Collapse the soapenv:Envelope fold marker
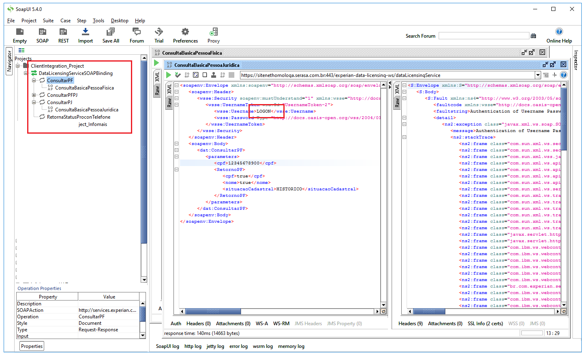Viewport: 585px width, 356px height. 176,85
